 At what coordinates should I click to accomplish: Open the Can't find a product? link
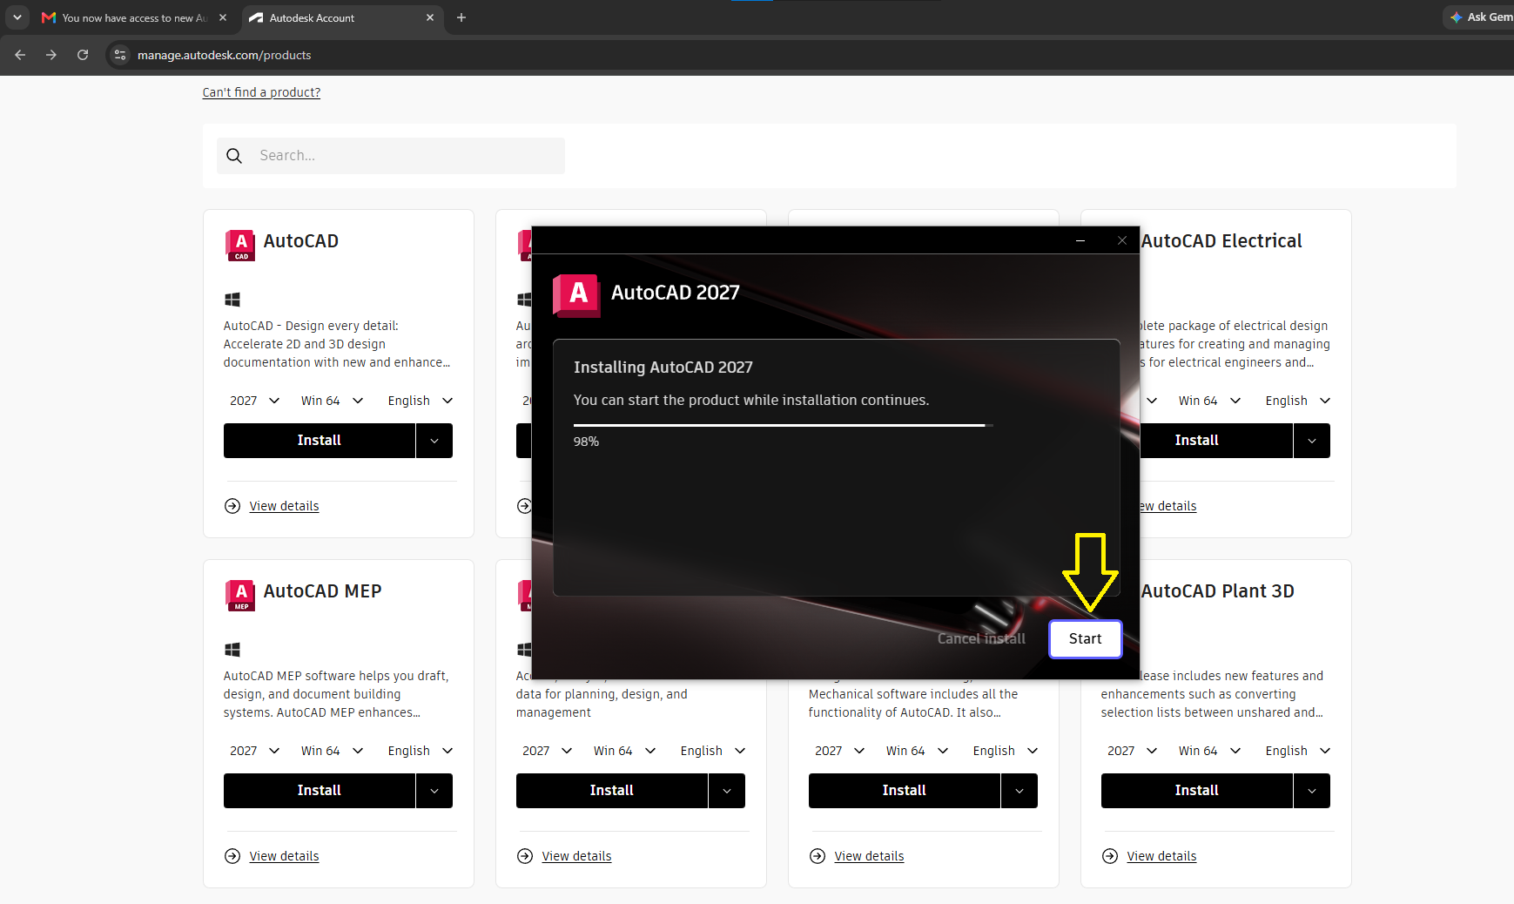pos(261,92)
